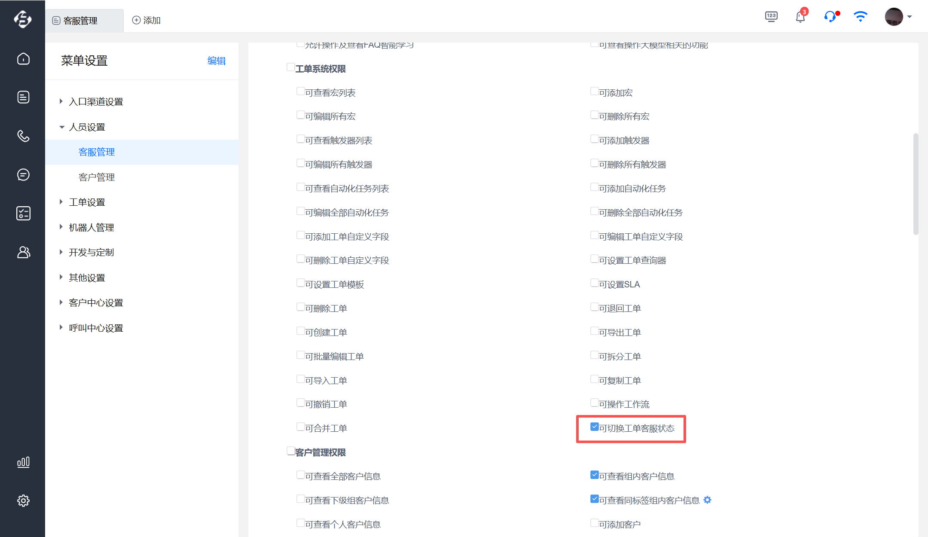This screenshot has width=928, height=537.
Task: Open the statistics bar chart icon
Action: coord(23,462)
